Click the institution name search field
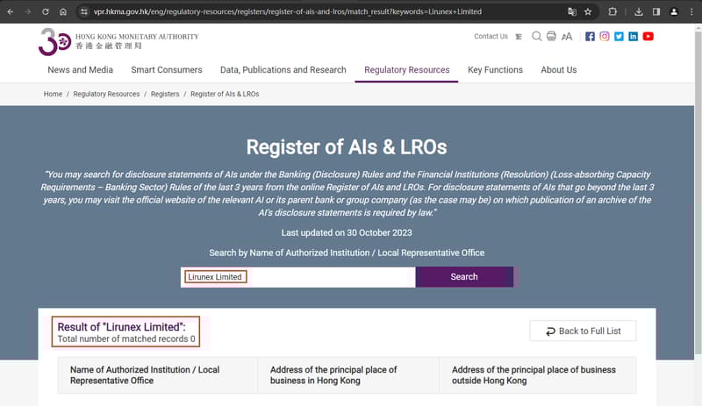This screenshot has width=702, height=406. pos(298,277)
